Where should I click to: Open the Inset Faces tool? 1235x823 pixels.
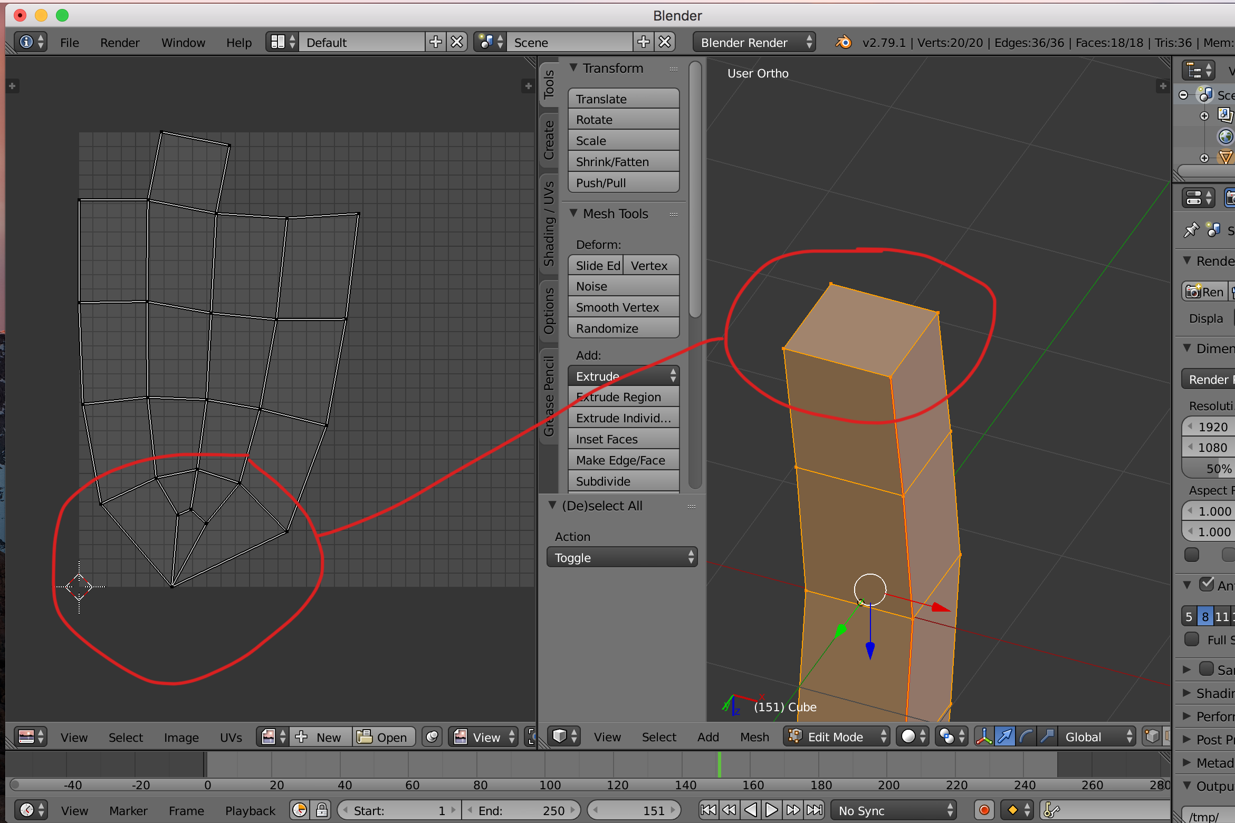pyautogui.click(x=625, y=439)
